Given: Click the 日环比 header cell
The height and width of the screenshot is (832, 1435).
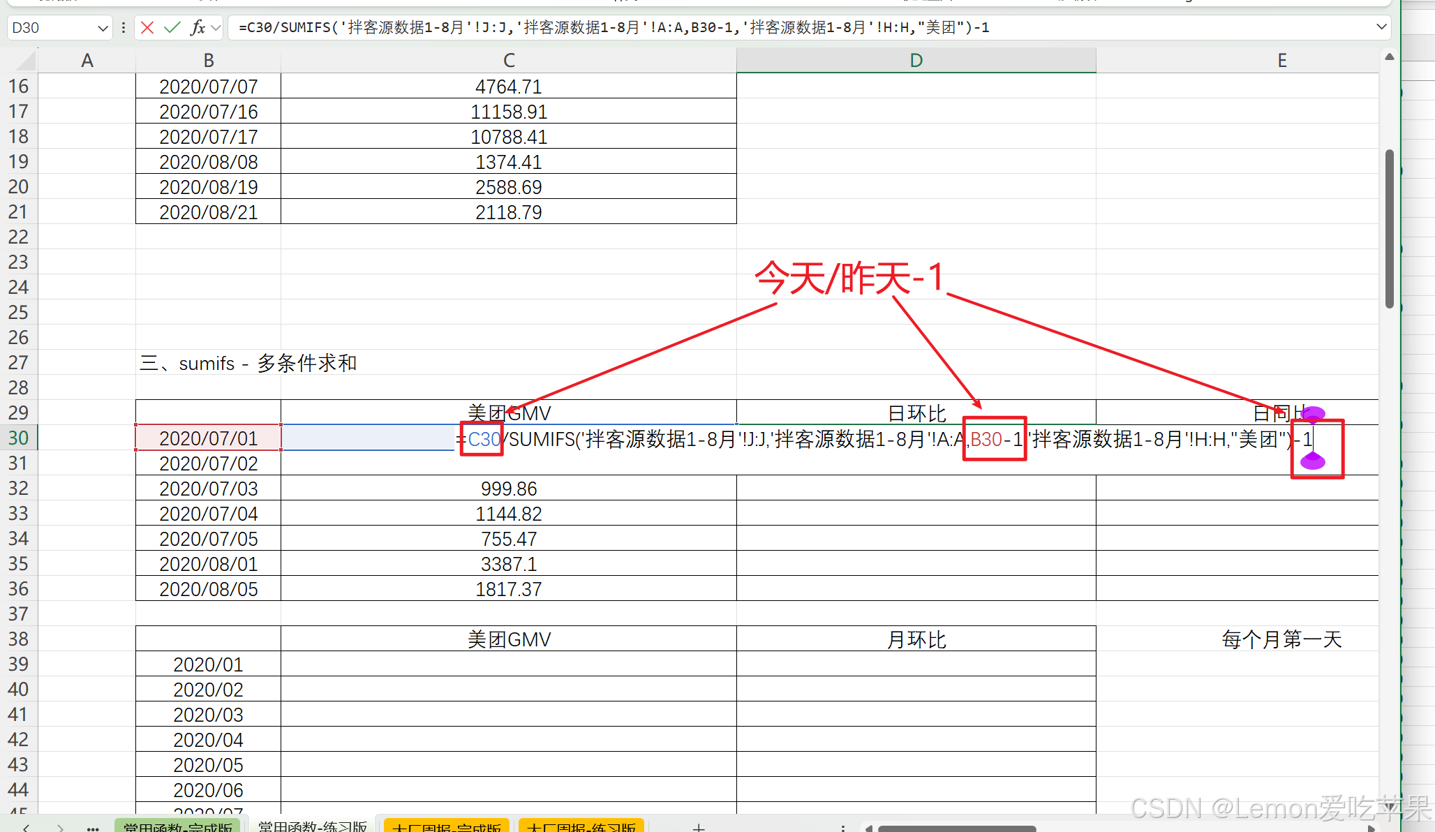Looking at the screenshot, I should (916, 413).
